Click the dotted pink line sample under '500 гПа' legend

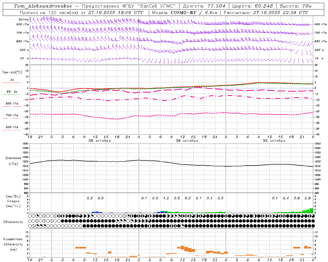(x=11, y=130)
